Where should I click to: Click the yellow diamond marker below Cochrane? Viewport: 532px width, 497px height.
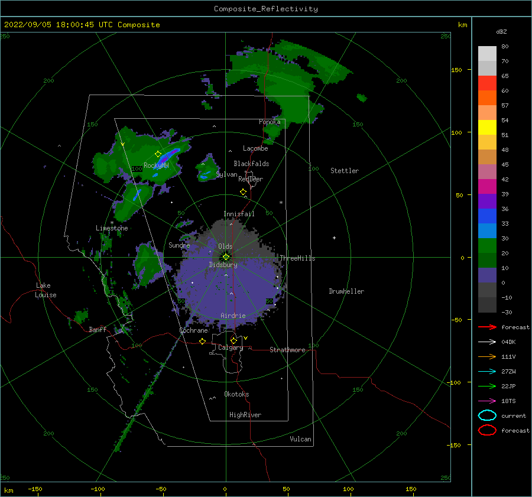click(202, 341)
